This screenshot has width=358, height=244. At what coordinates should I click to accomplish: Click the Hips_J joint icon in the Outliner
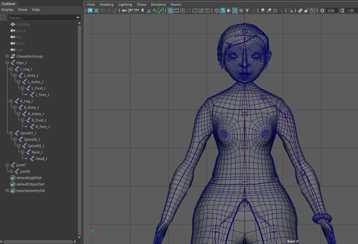pyautogui.click(x=13, y=63)
